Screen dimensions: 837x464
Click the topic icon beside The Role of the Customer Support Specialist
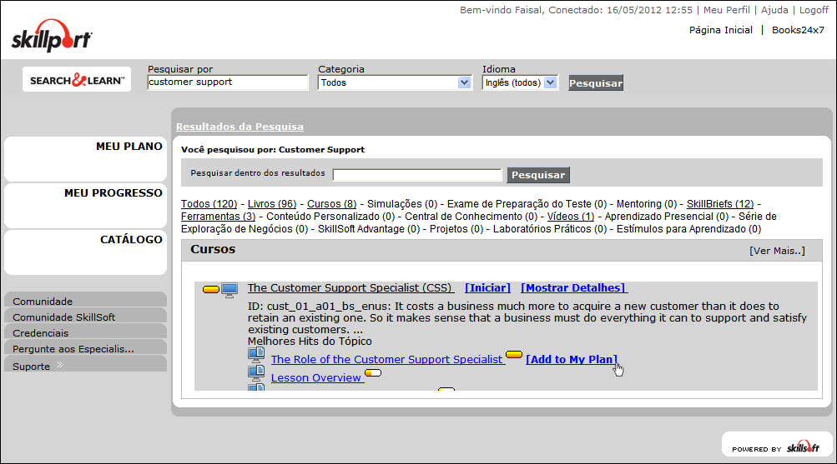pos(256,356)
